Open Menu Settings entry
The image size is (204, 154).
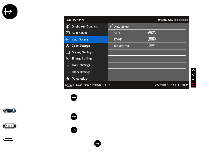point(86,65)
